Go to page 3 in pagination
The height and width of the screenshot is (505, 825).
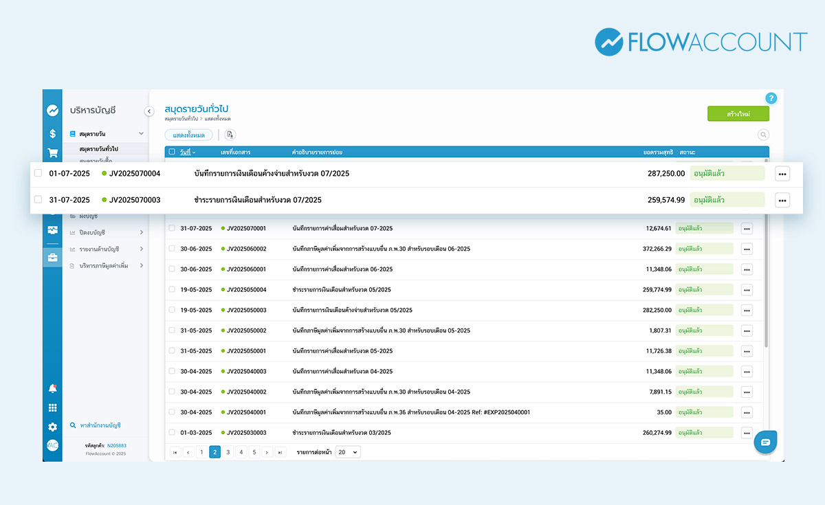click(x=228, y=452)
